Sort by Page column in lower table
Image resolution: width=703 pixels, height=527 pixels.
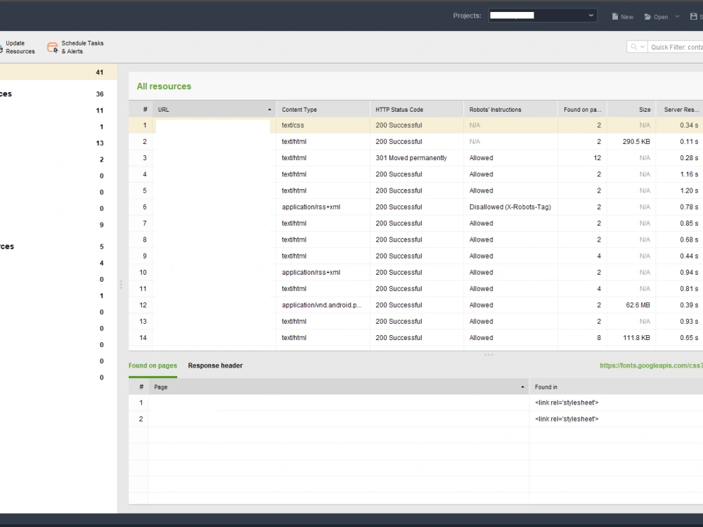click(x=339, y=386)
